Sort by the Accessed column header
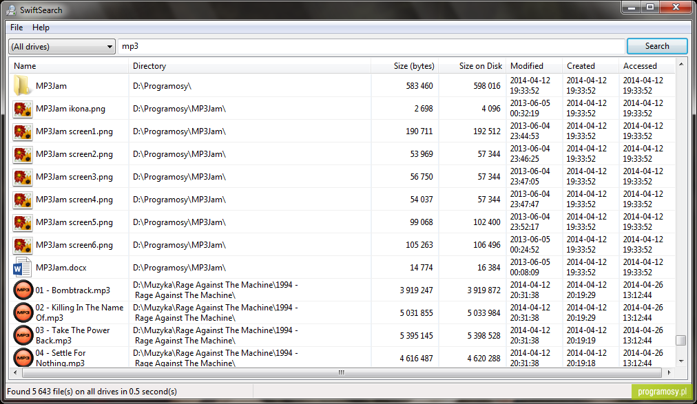 point(647,65)
